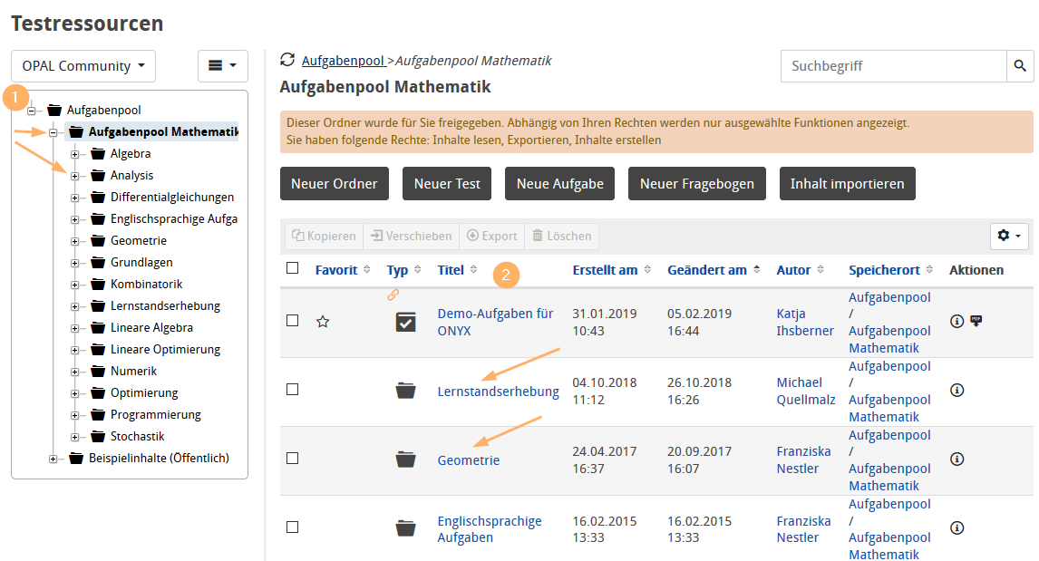Click the refresh icon above the breadcrumb
This screenshot has width=1039, height=561.
[x=288, y=60]
